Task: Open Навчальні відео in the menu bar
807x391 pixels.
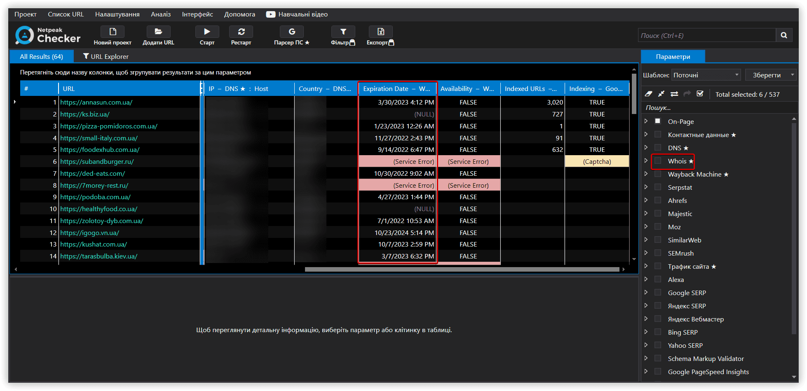Action: (x=297, y=14)
